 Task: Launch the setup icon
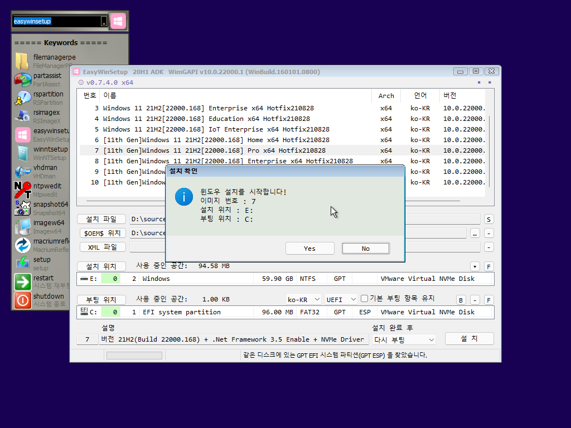coord(22,263)
